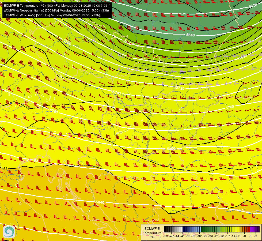Click the -35 legend tick label
The width and height of the screenshot is (262, 241).
coord(194,236)
